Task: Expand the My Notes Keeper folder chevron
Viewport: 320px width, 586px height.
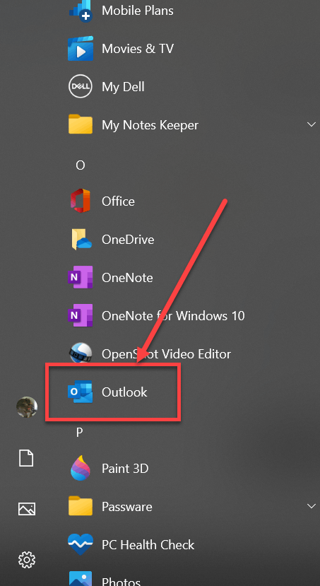Action: (x=311, y=124)
